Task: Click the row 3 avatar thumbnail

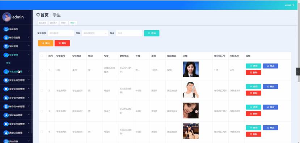Action: 191,110
